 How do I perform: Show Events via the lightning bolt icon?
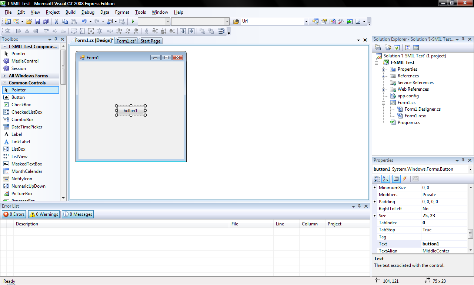[405, 179]
